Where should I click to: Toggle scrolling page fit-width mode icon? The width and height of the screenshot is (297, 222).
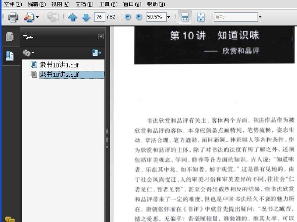[185, 17]
